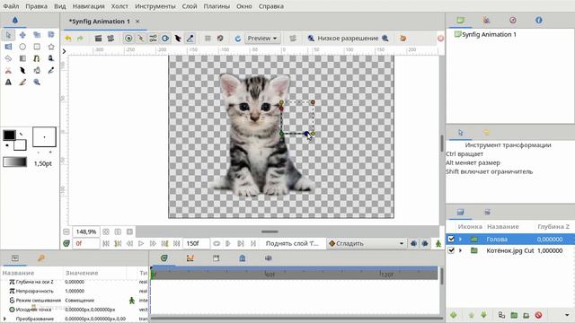
Task: Toggle tangent handles visibility
Action: click(x=153, y=38)
